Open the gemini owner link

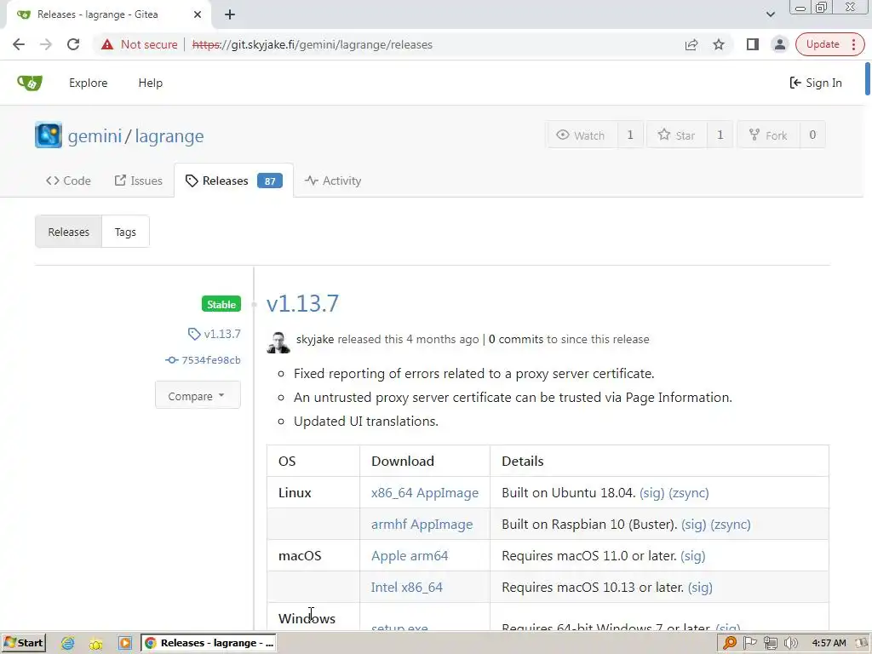95,135
